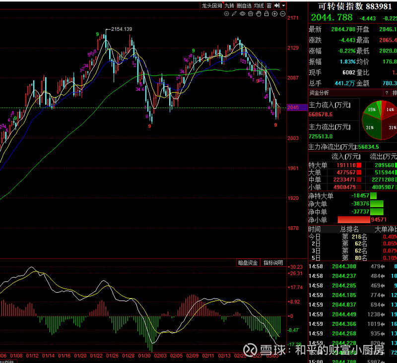Open 暗盘资金 indicator panel
Screen dimensions: 397x363
pos(248,262)
